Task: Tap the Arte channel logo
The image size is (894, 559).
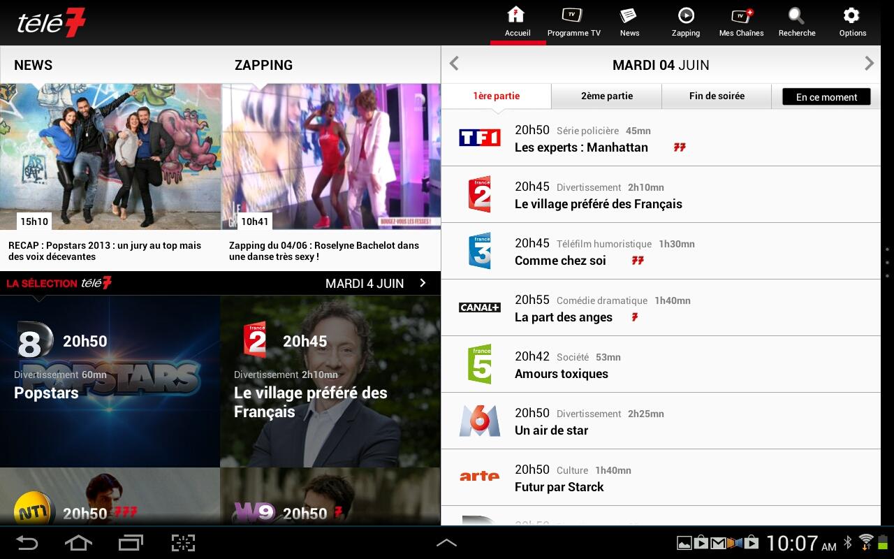Action: point(480,477)
